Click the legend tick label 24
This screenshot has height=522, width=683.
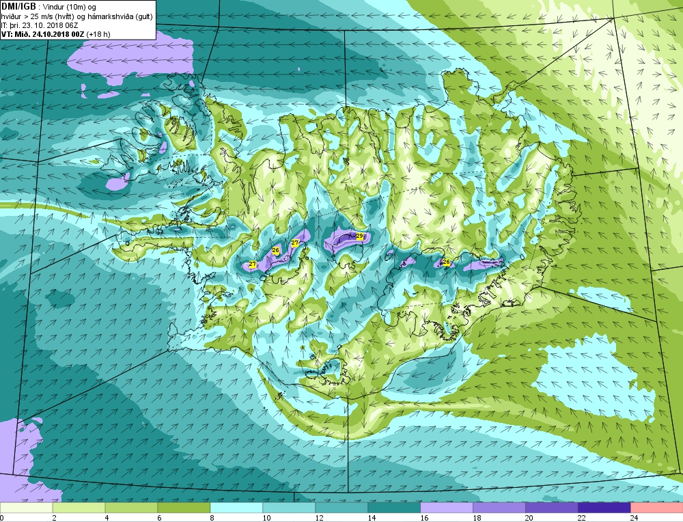pyautogui.click(x=635, y=518)
